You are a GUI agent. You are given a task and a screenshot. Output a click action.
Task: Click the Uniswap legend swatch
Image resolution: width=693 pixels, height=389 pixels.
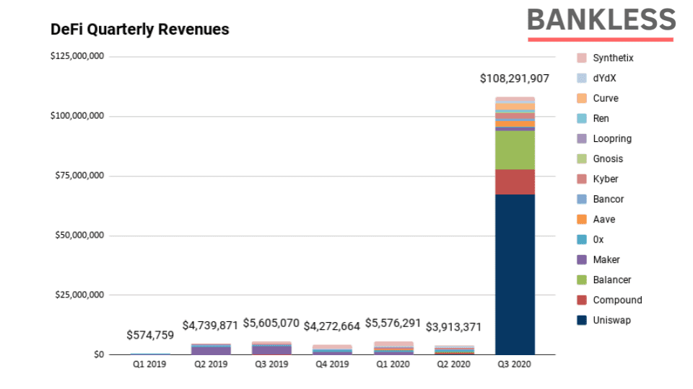tap(582, 320)
